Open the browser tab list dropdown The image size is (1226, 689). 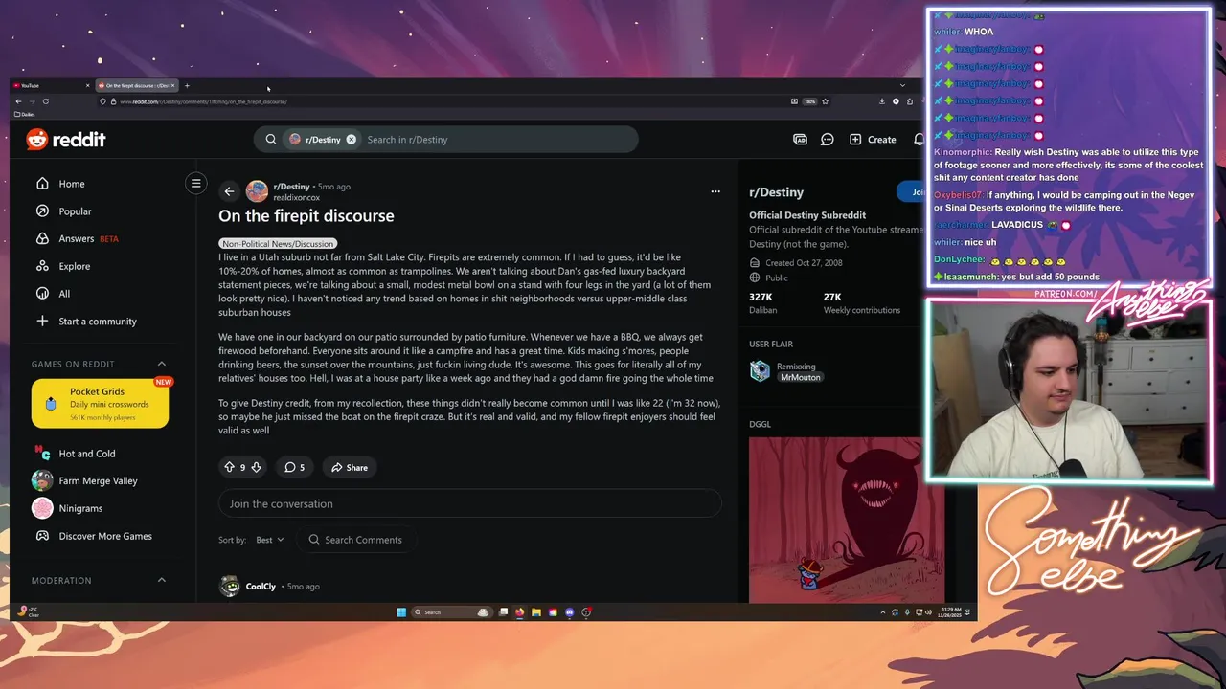(902, 85)
